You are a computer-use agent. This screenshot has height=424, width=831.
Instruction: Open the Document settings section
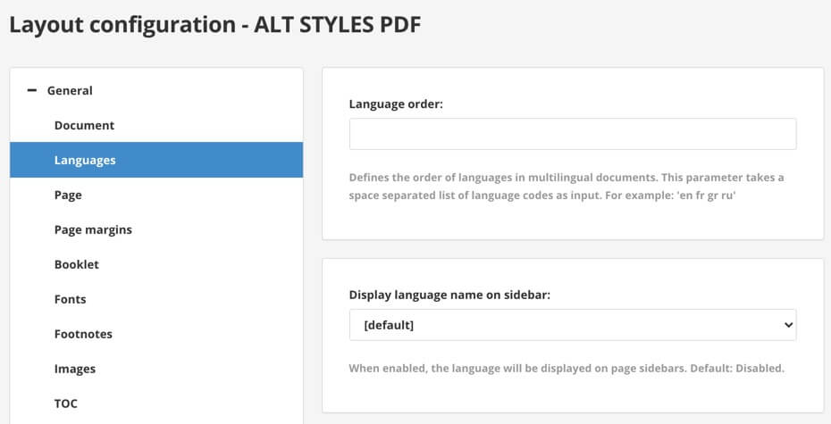[x=84, y=125]
